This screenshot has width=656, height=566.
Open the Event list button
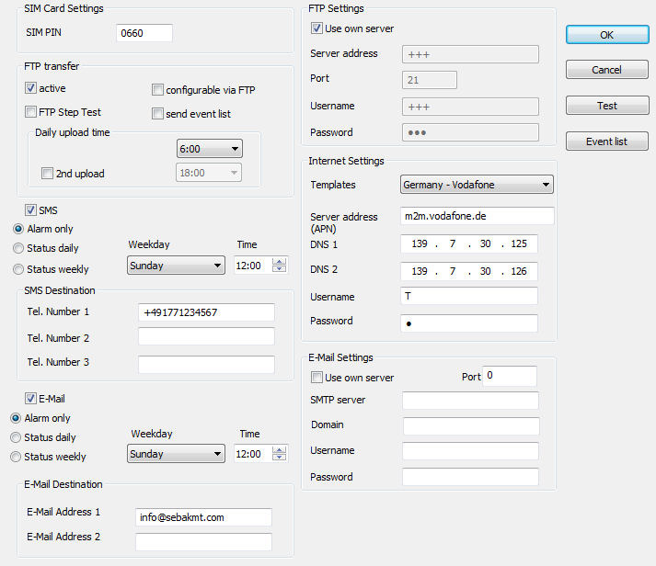click(x=607, y=141)
